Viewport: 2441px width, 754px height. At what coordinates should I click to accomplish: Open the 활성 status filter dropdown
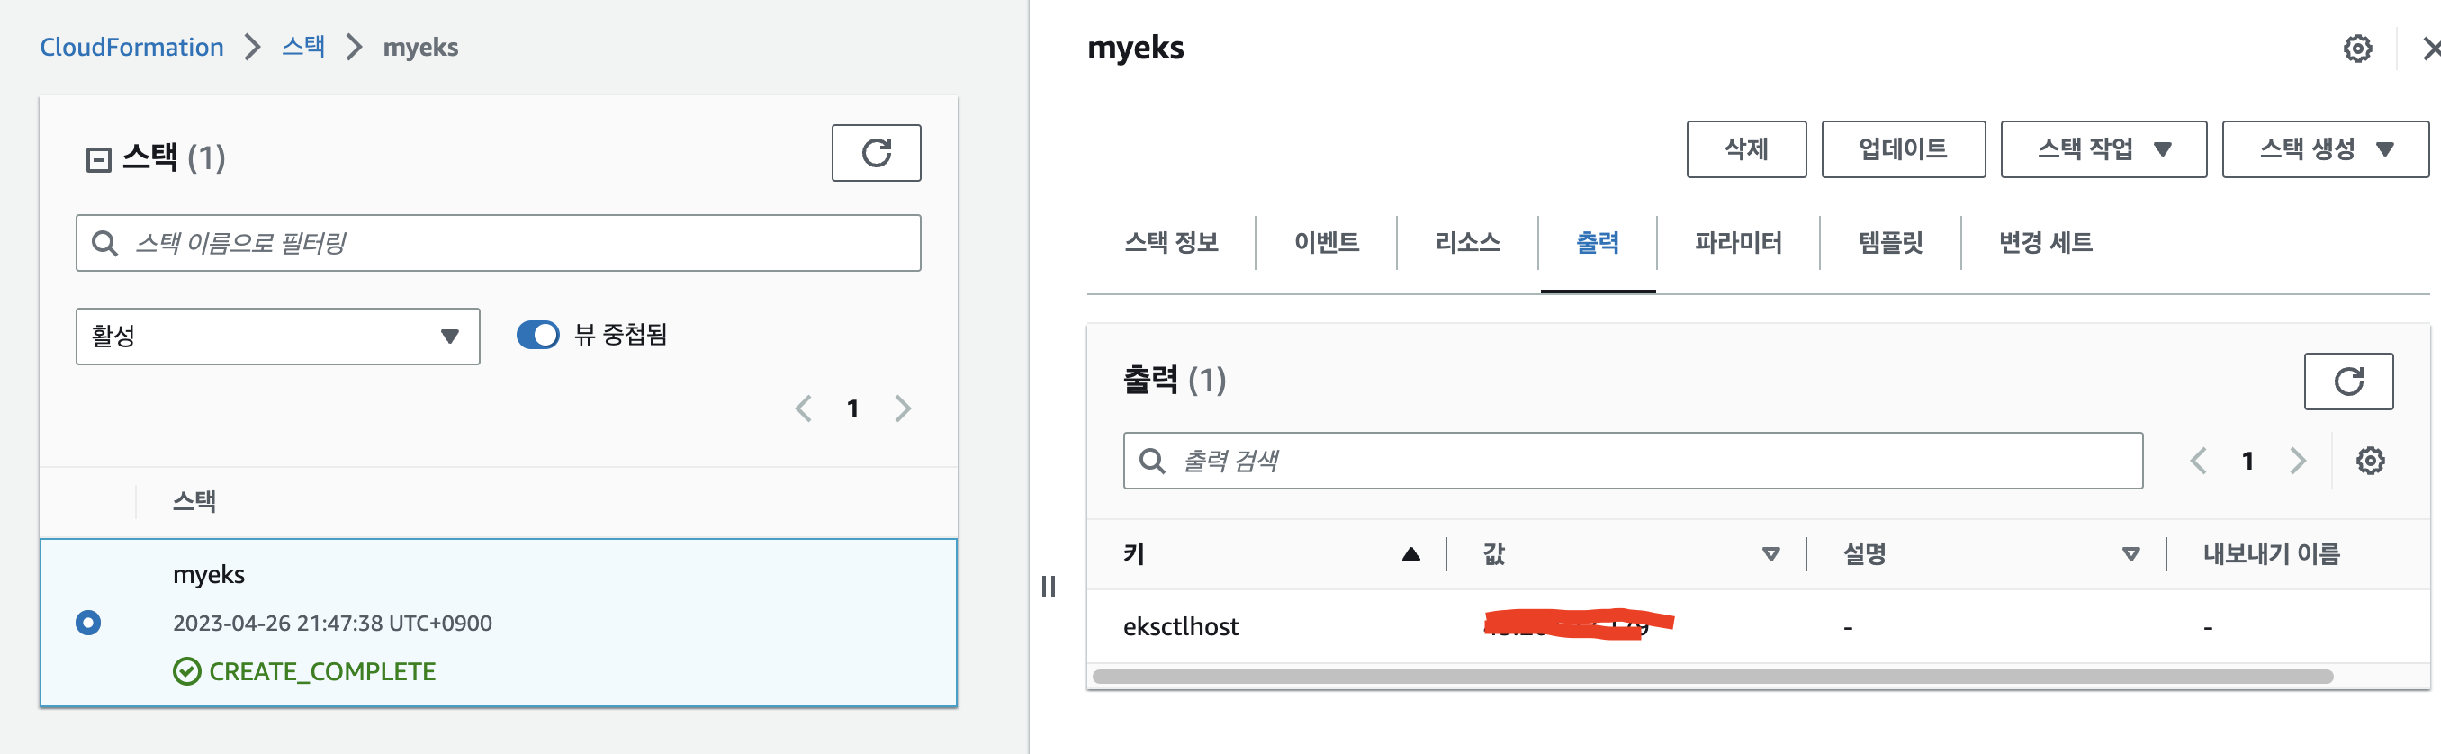pyautogui.click(x=277, y=337)
